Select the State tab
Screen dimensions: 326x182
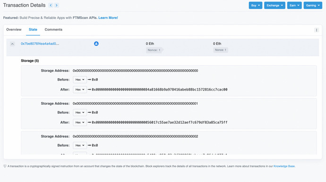33,29
